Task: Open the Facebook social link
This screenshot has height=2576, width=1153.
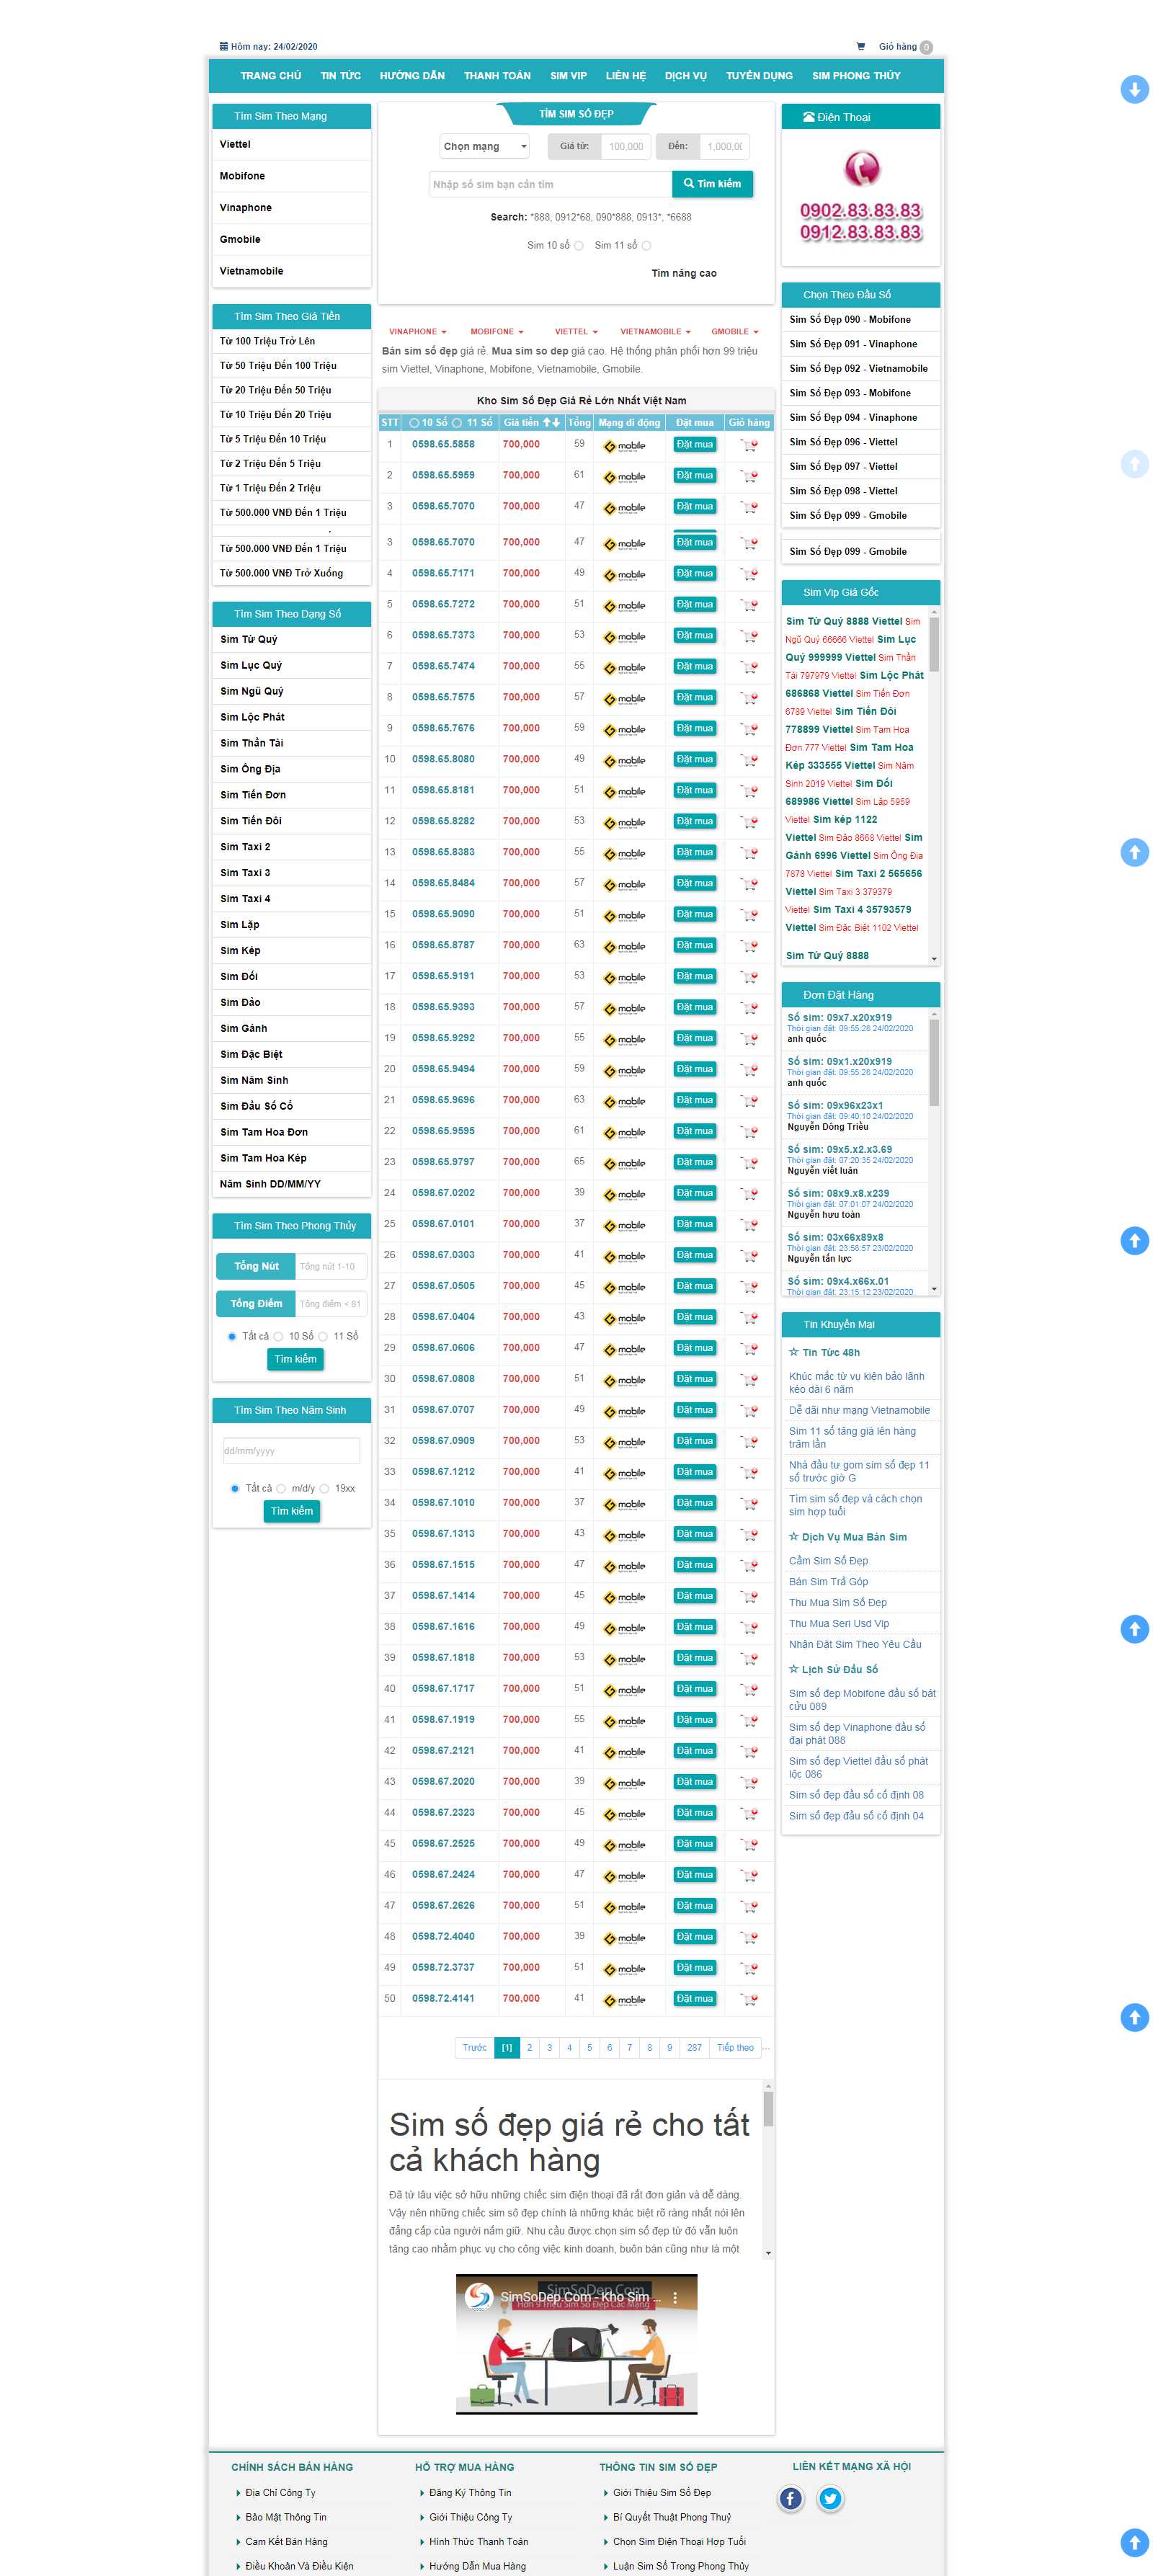Action: 790,2499
